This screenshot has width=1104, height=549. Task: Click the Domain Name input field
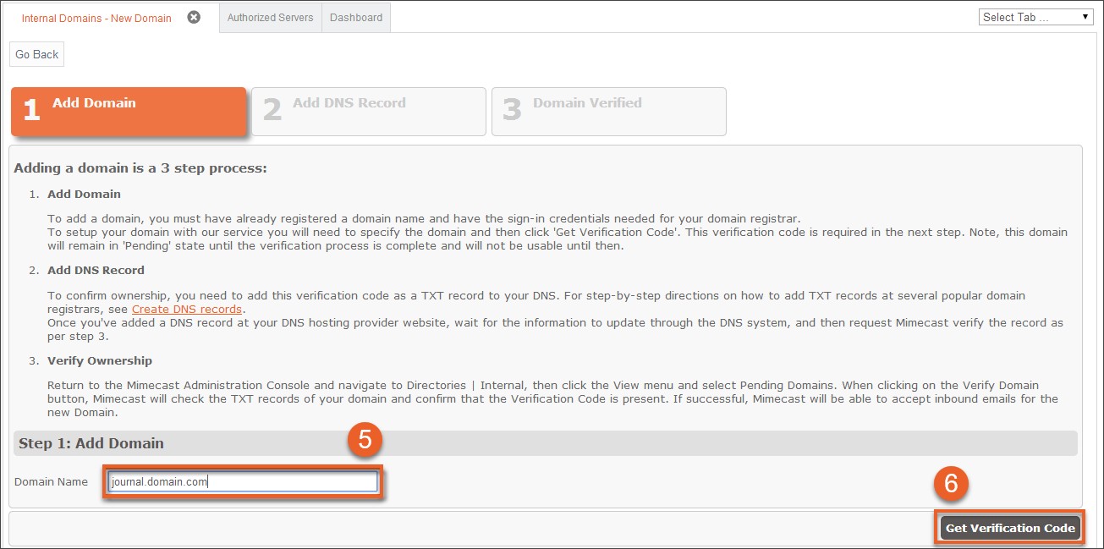(x=242, y=481)
